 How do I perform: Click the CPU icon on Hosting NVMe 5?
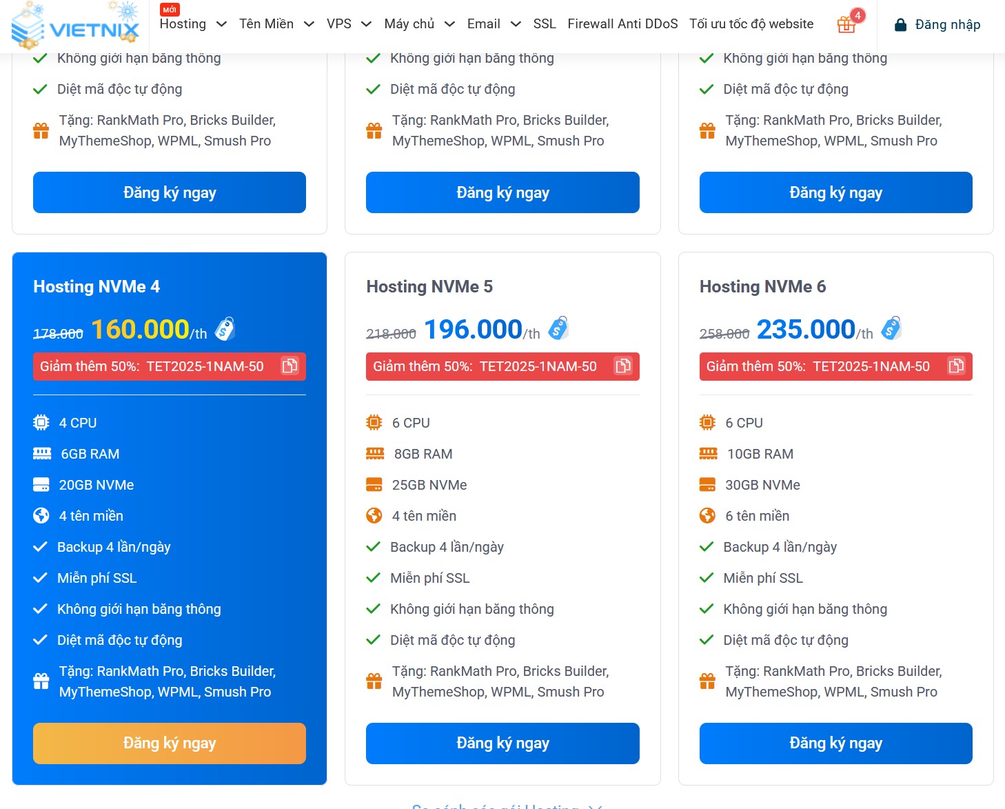click(x=374, y=422)
